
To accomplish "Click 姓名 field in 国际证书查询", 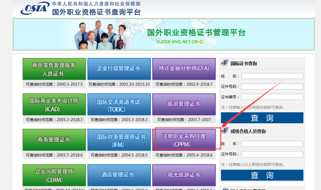I will tap(272, 76).
